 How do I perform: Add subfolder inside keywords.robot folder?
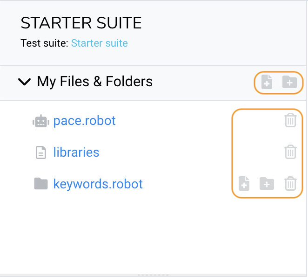point(267,183)
